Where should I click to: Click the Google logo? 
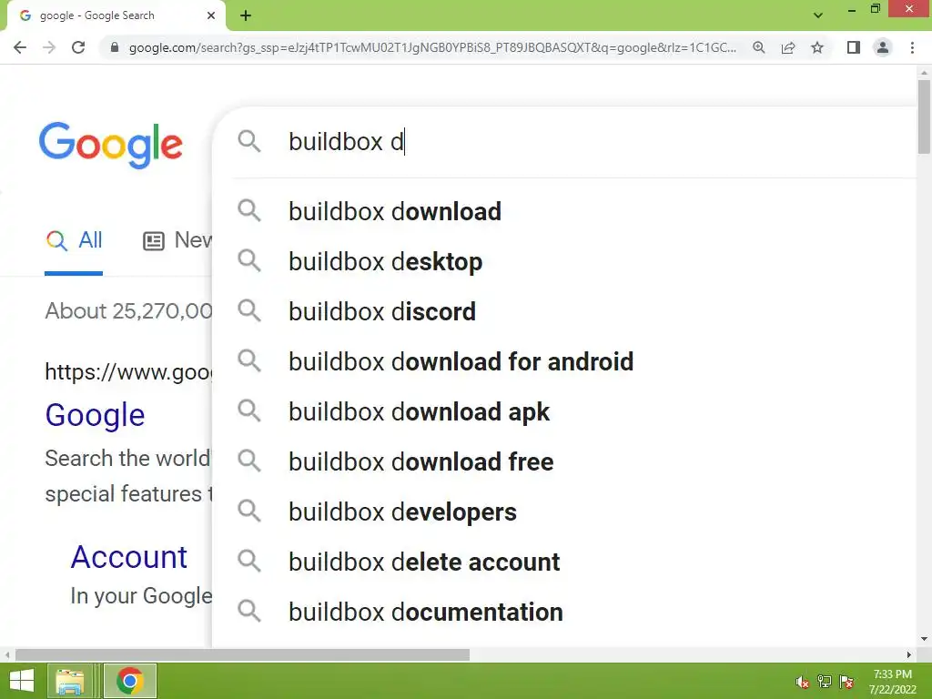point(110,145)
